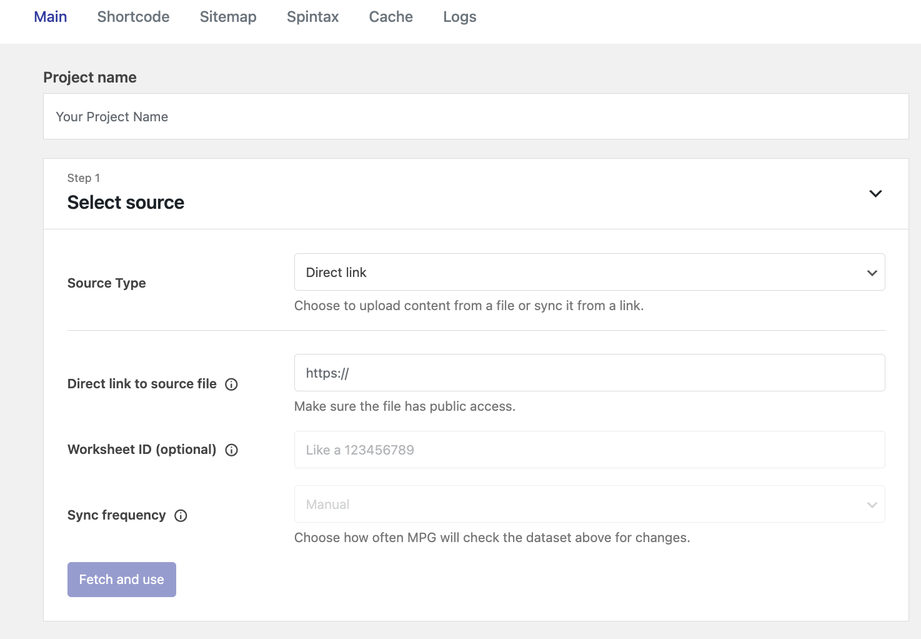Click info icon next to Worksheet ID (optional)

tap(231, 450)
